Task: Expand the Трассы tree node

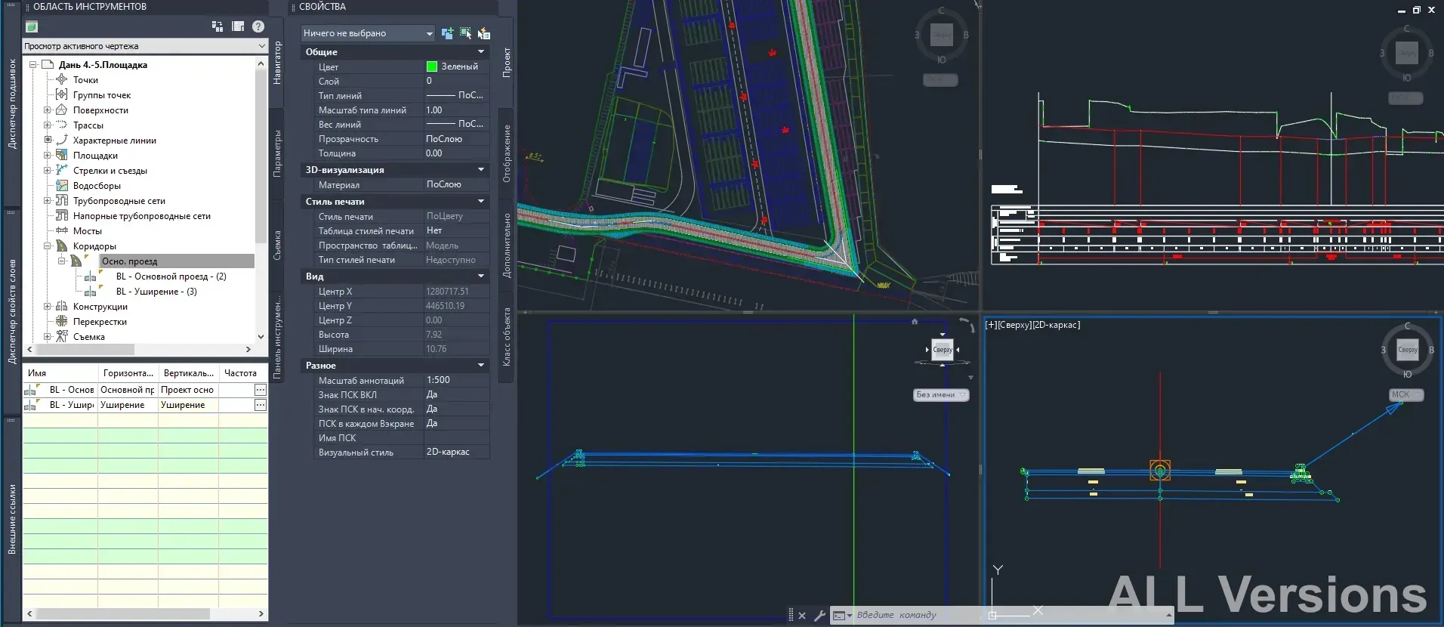Action: pyautogui.click(x=48, y=125)
